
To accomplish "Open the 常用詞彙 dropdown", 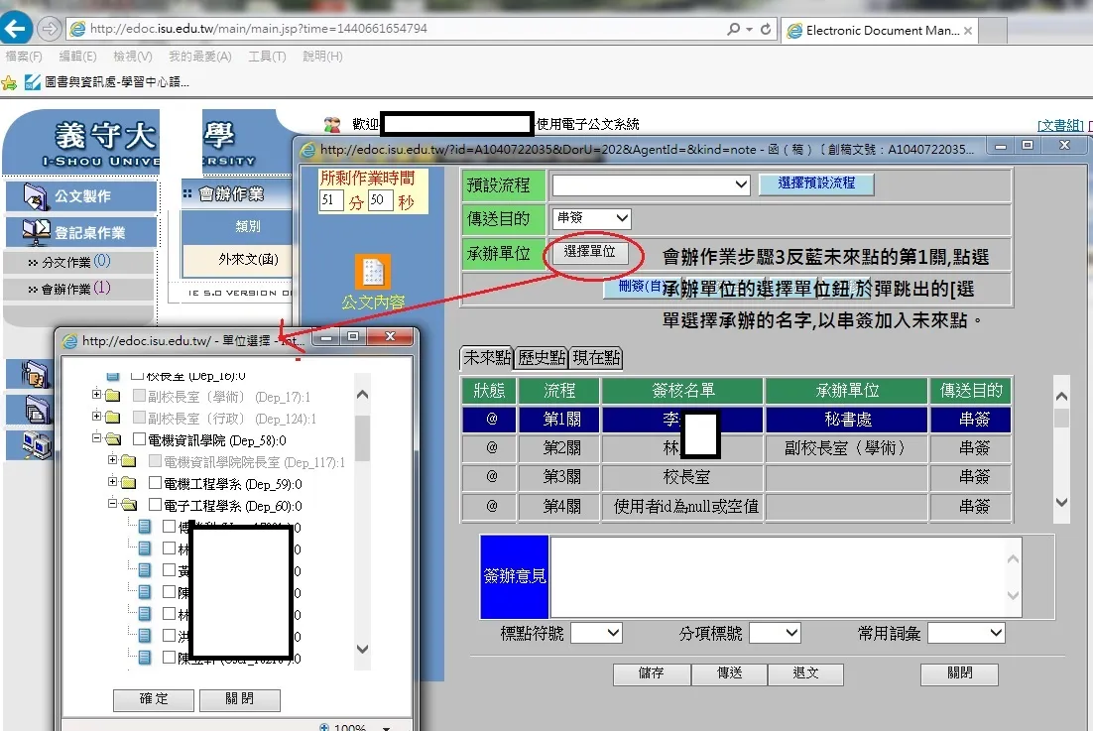I will (966, 633).
